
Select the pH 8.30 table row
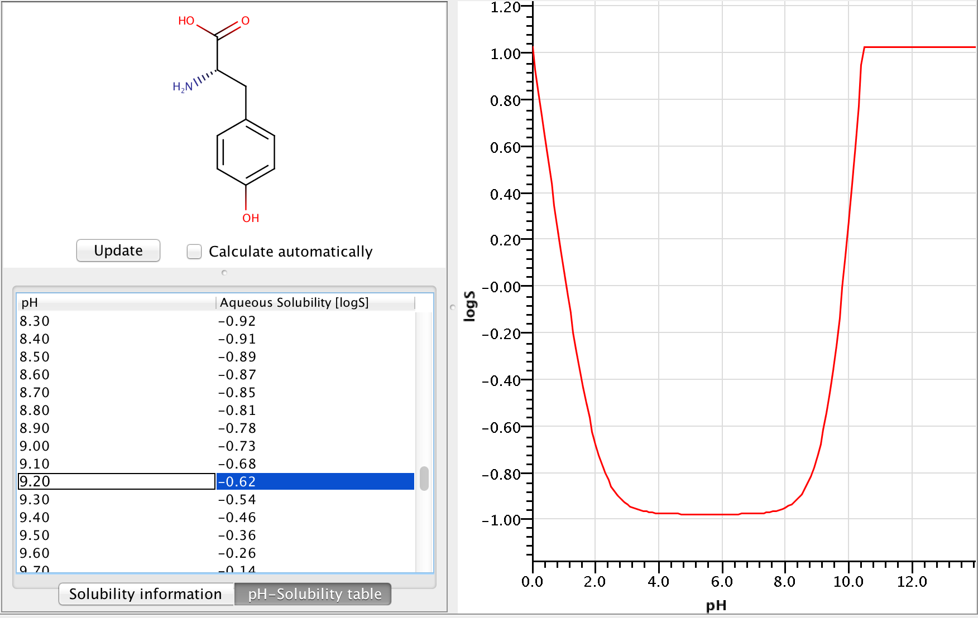[116, 321]
